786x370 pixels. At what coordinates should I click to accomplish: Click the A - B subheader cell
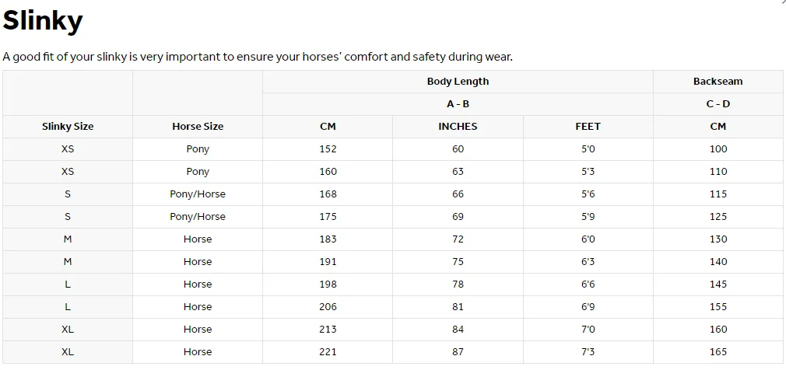pos(458,104)
